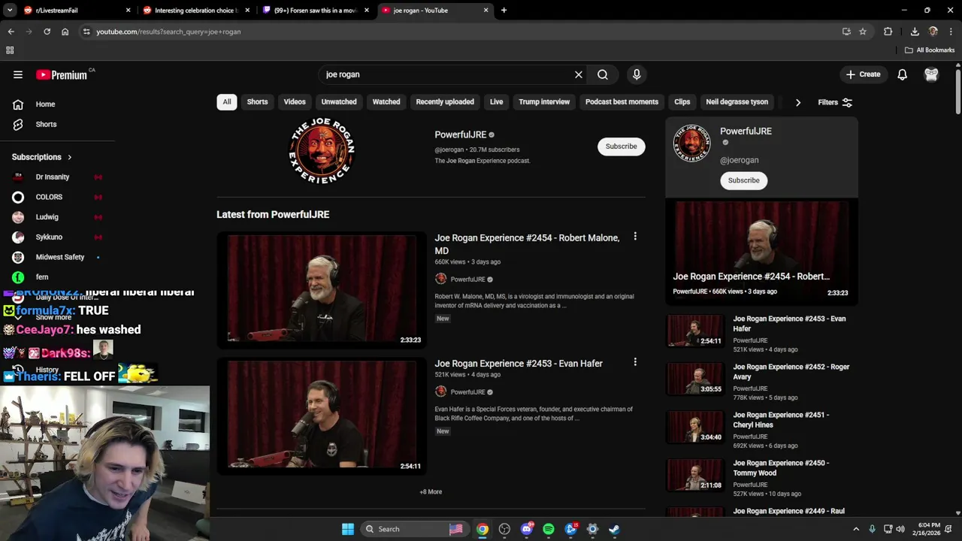Open All Bookmarks folder
The image size is (962, 541).
tap(930, 50)
